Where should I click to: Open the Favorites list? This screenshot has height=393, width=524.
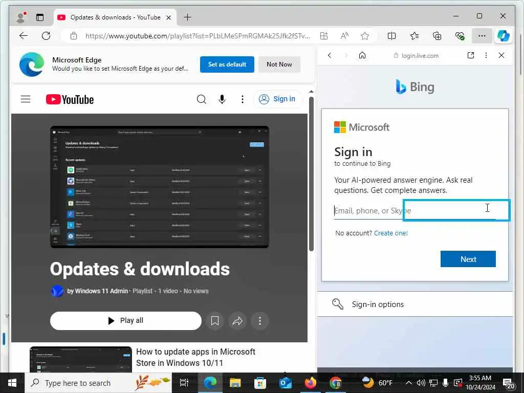[414, 36]
